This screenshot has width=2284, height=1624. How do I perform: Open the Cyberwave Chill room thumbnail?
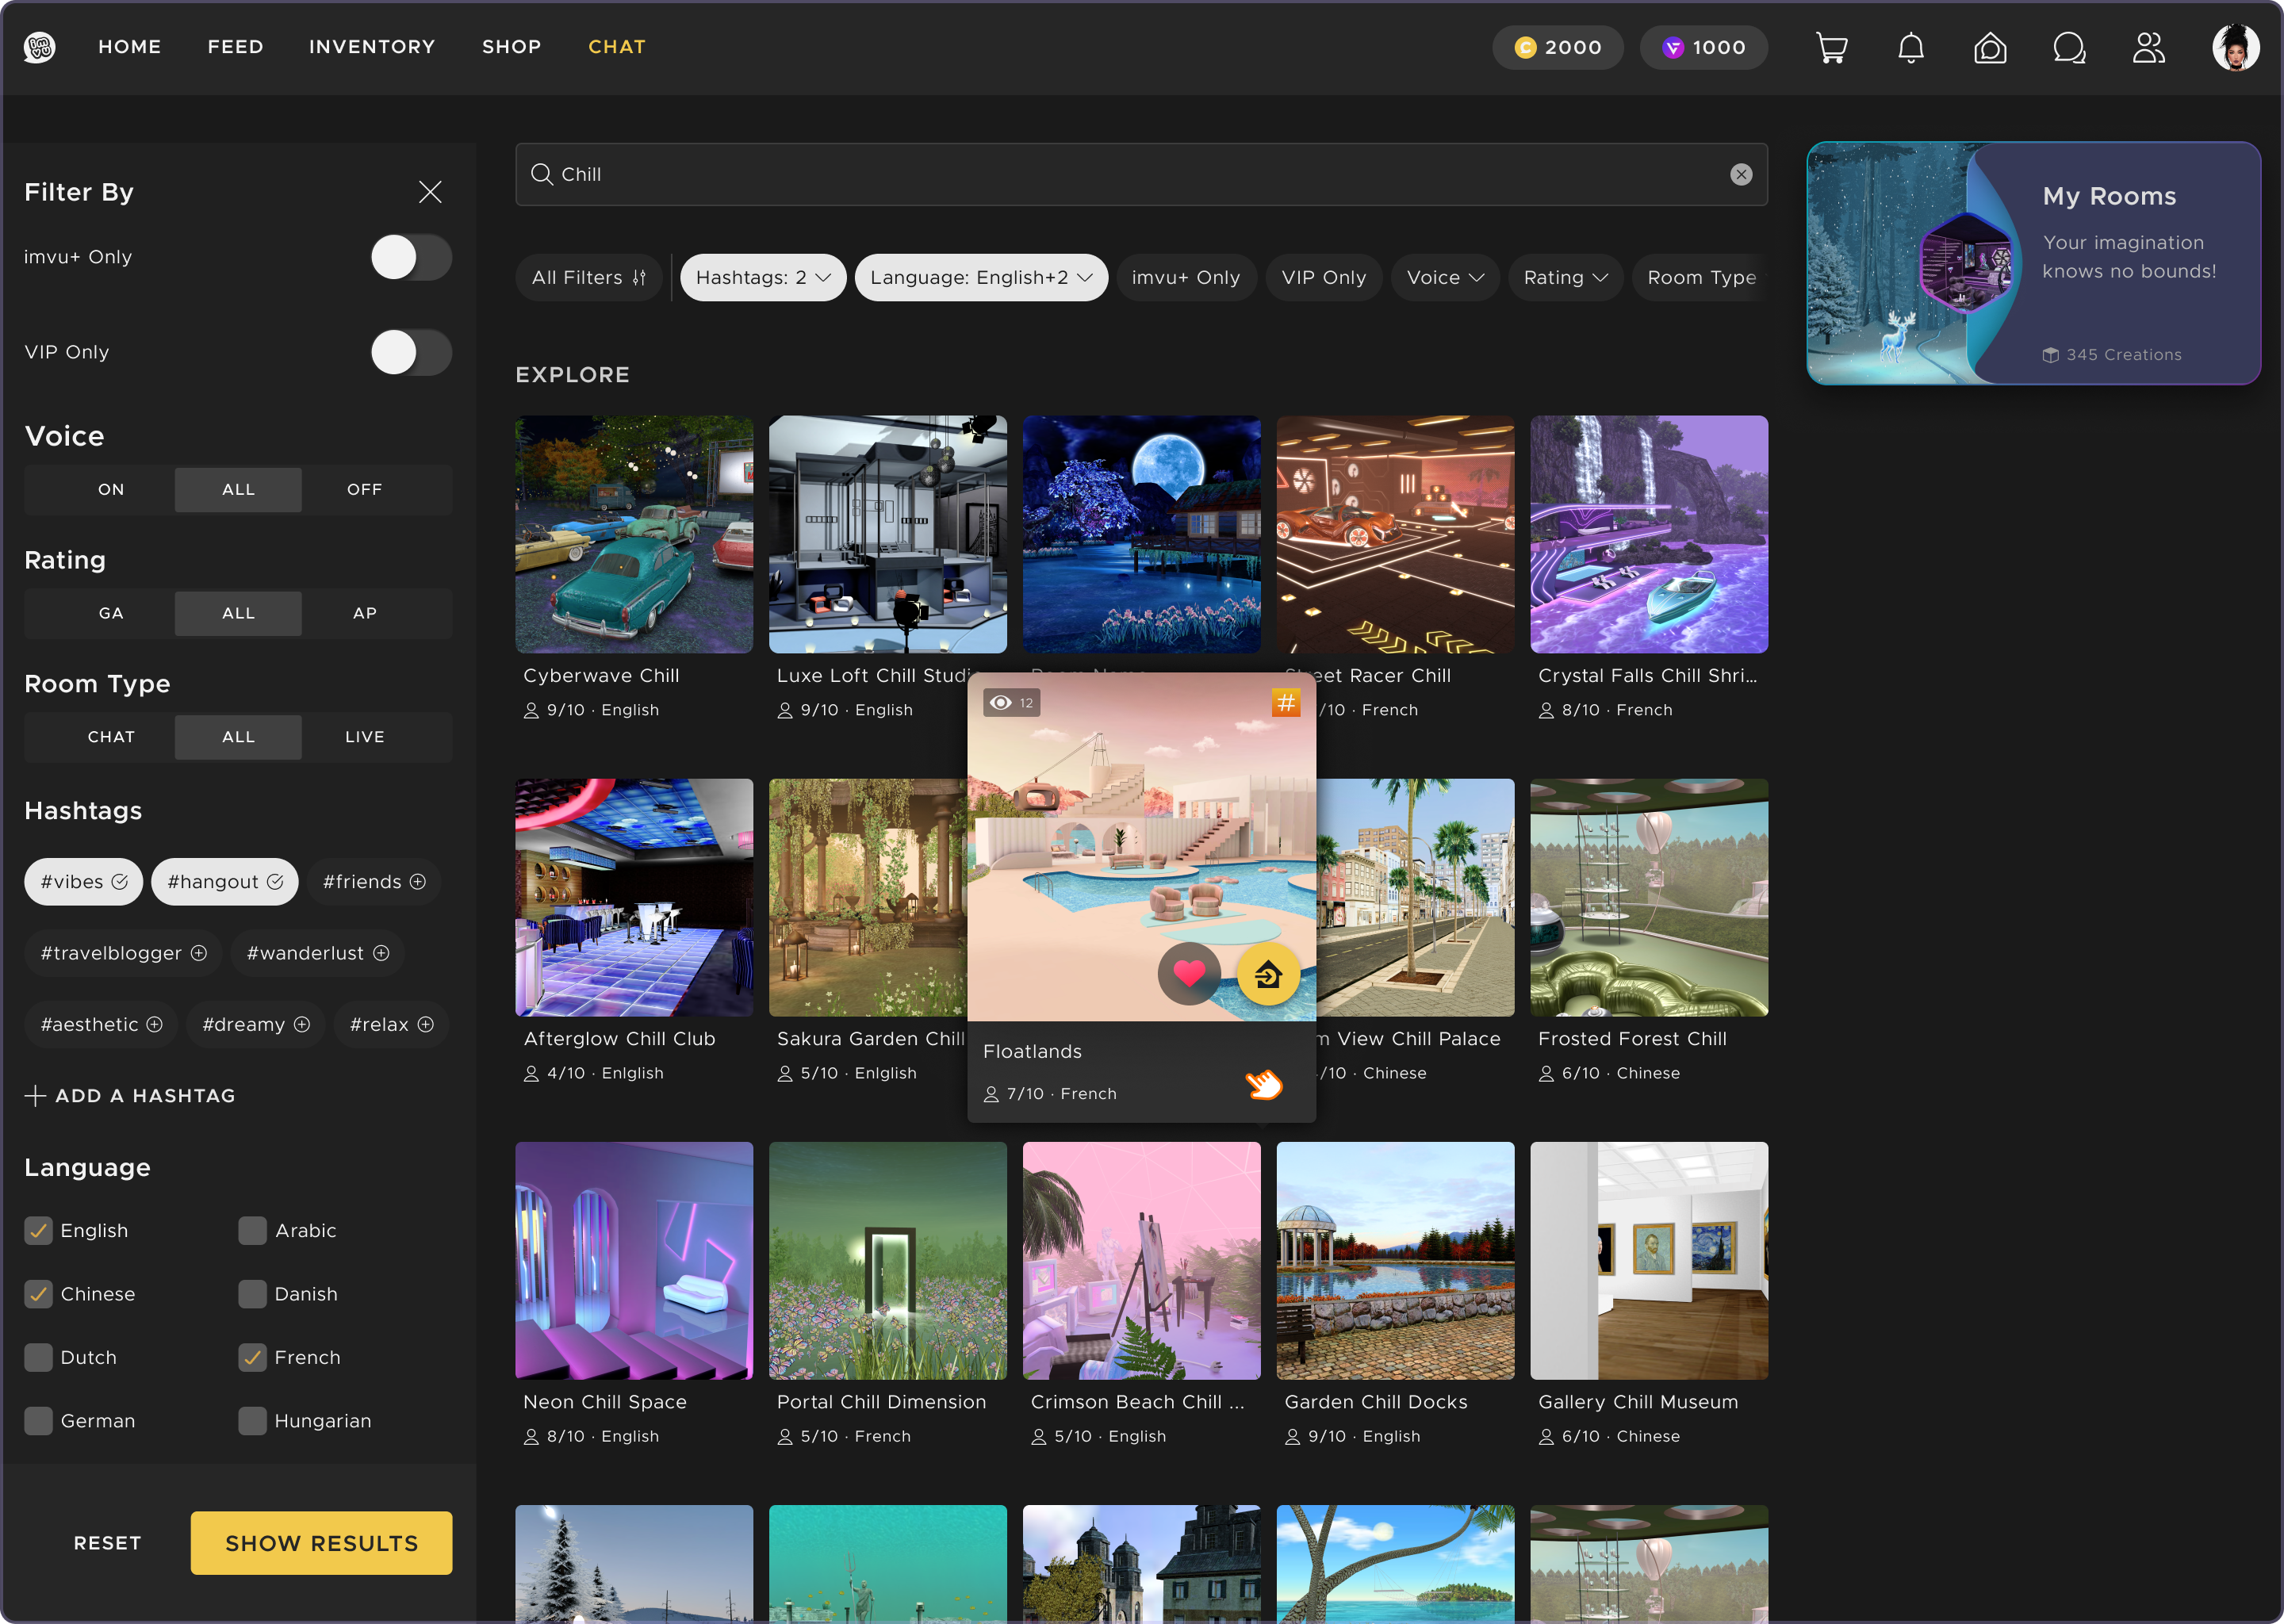(634, 535)
